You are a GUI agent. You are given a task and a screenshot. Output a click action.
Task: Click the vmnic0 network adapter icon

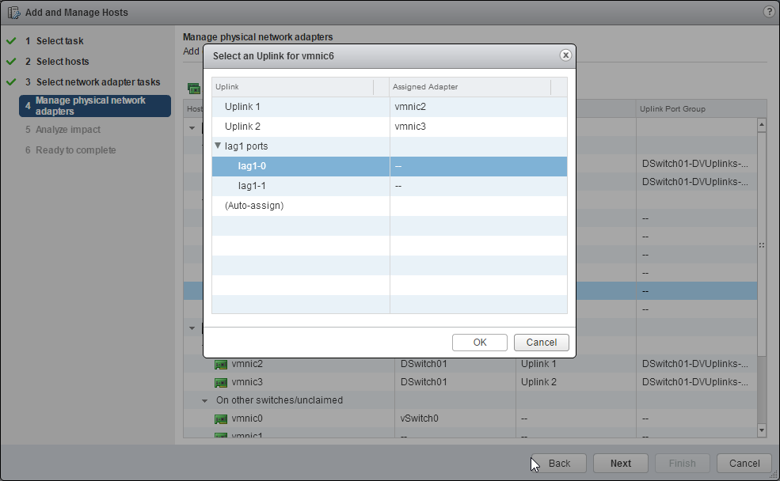pyautogui.click(x=222, y=419)
